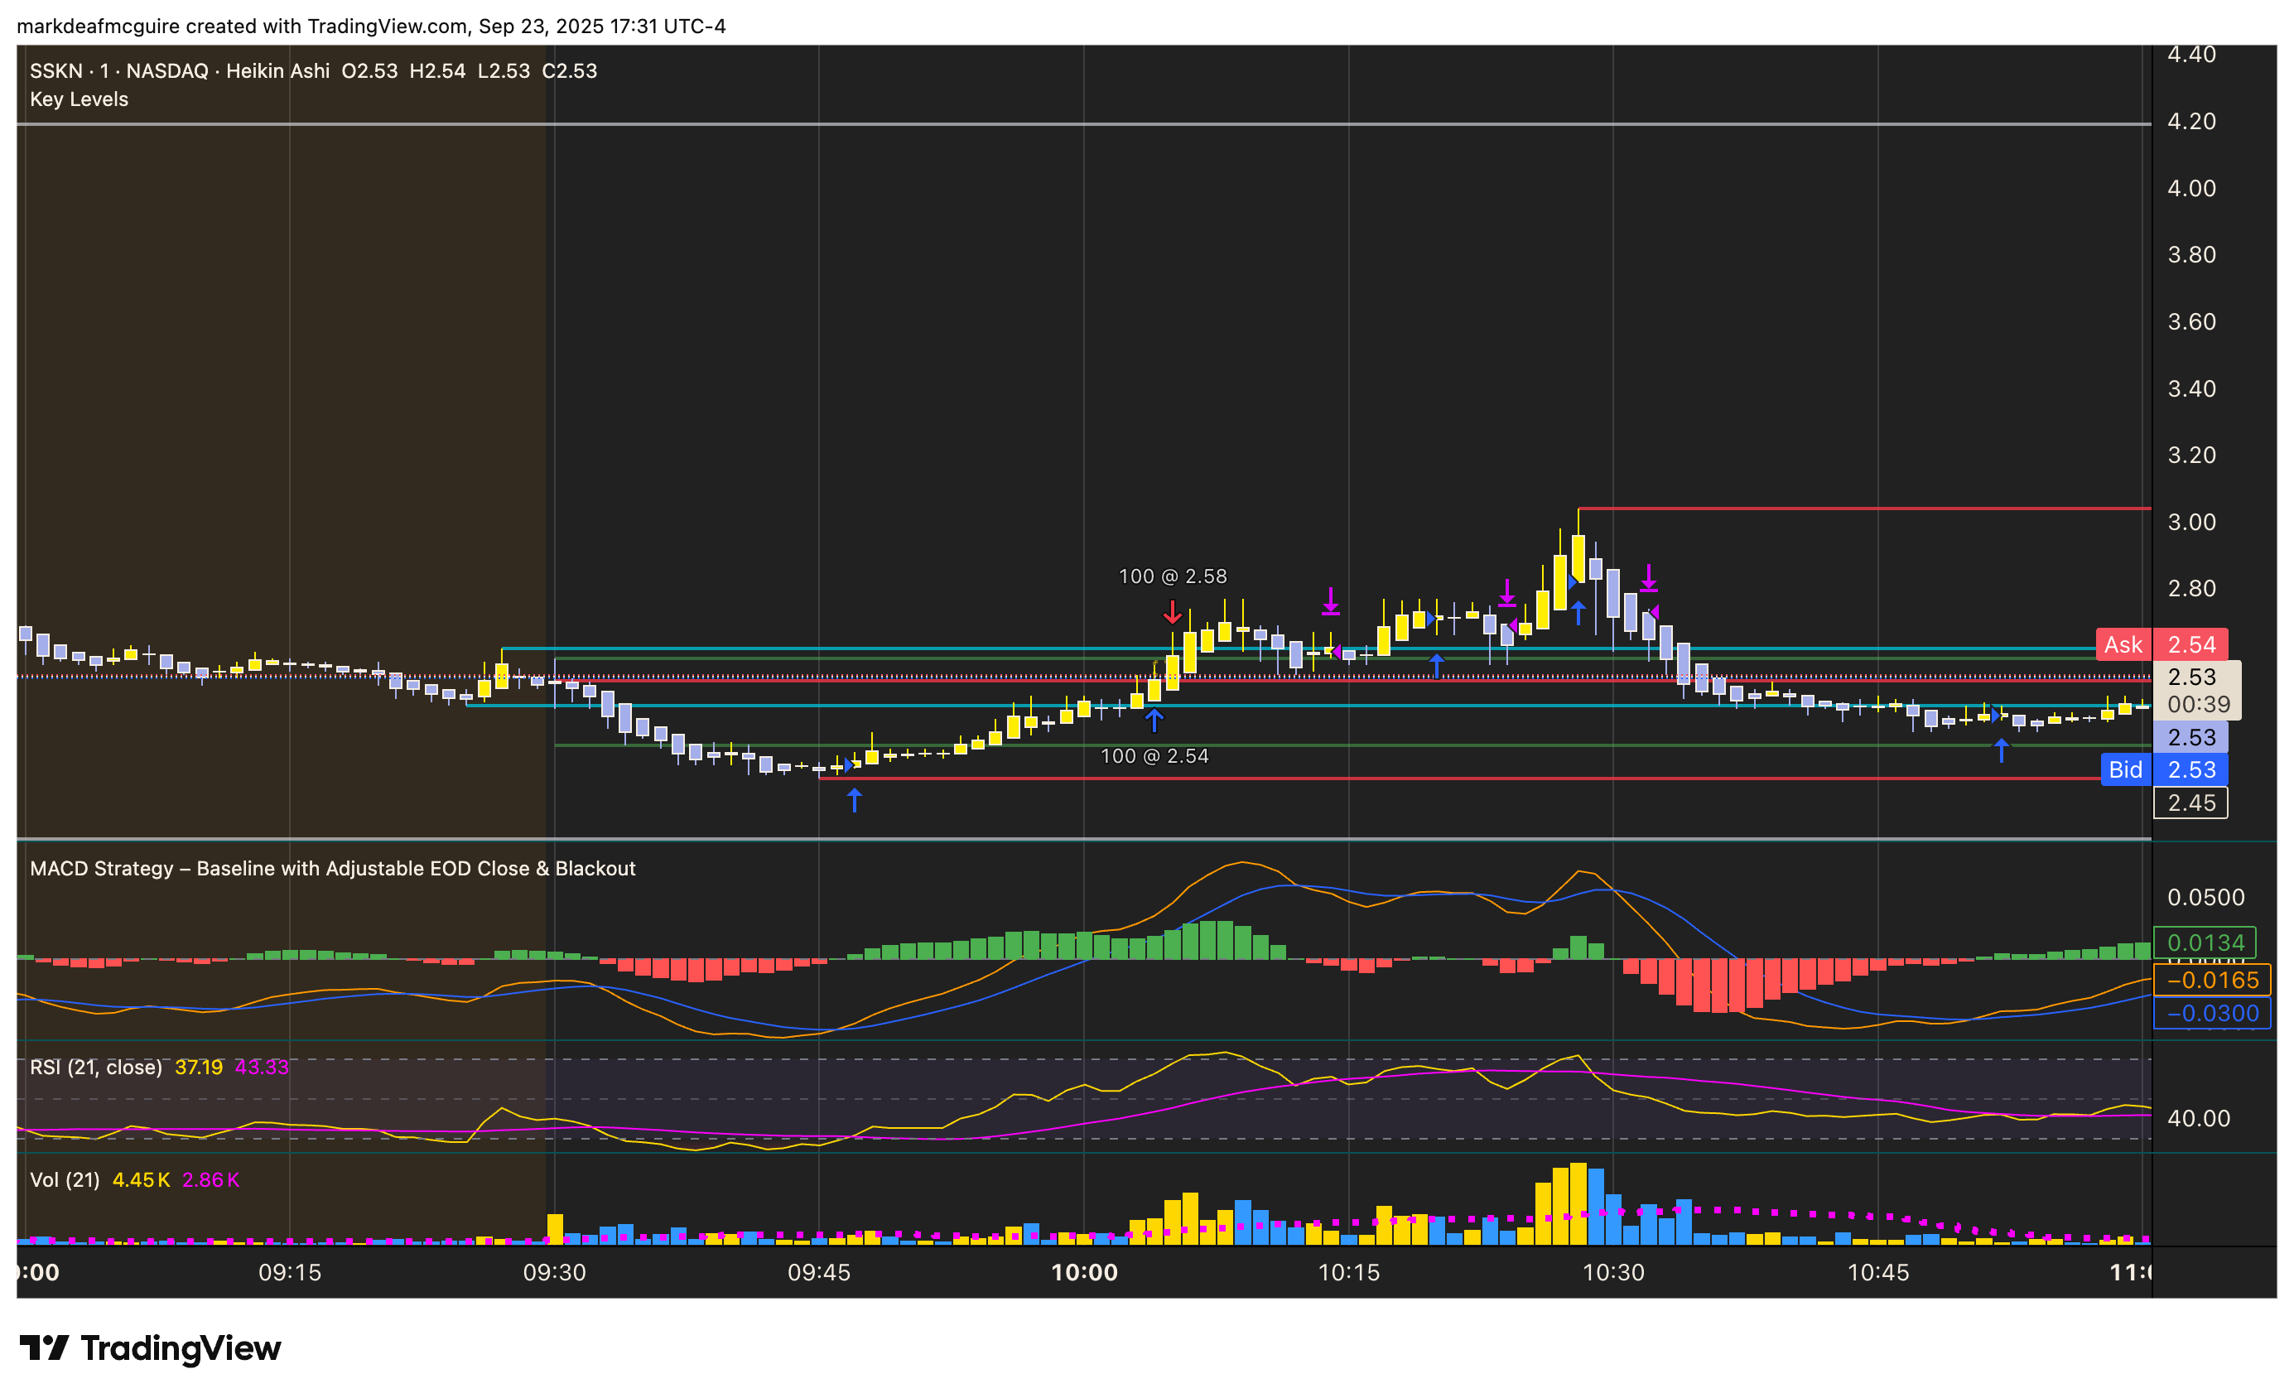
Task: Click the blue buy arrow above 100 @ 2.54
Action: (1154, 720)
